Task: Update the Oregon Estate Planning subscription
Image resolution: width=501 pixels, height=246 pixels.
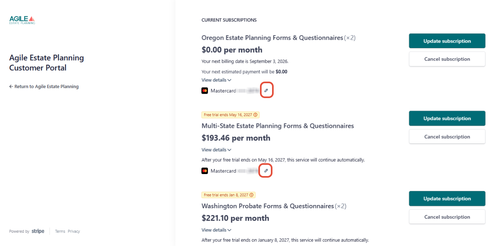Action: click(x=447, y=41)
